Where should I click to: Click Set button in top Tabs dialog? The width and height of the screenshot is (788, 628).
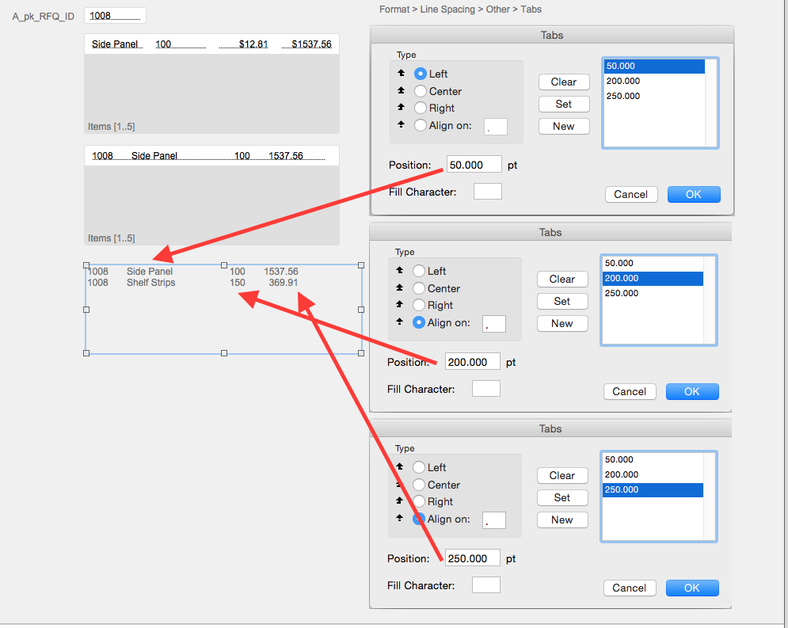point(564,104)
